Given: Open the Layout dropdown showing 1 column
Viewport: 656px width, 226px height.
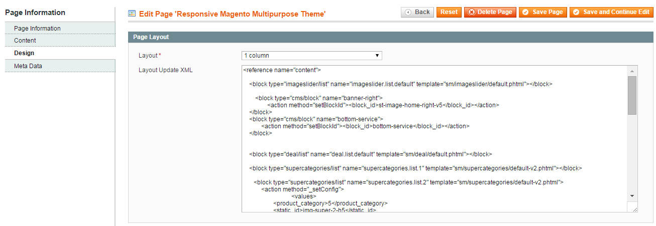Looking at the screenshot, I should coord(311,56).
